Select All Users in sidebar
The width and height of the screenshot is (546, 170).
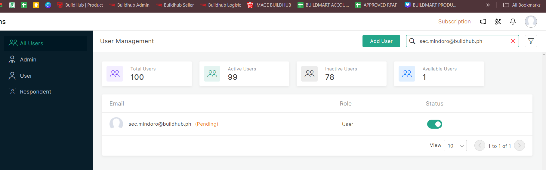click(x=31, y=43)
